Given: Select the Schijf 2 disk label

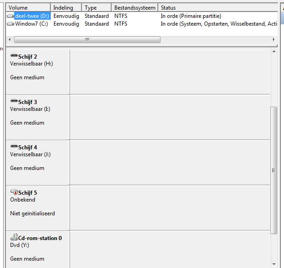Looking at the screenshot, I should [27, 57].
